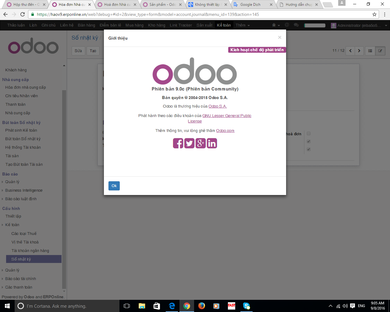Viewport: 390px width, 312px height.
Task: Open Hệ thống Tài khoản
Action: 23,147
